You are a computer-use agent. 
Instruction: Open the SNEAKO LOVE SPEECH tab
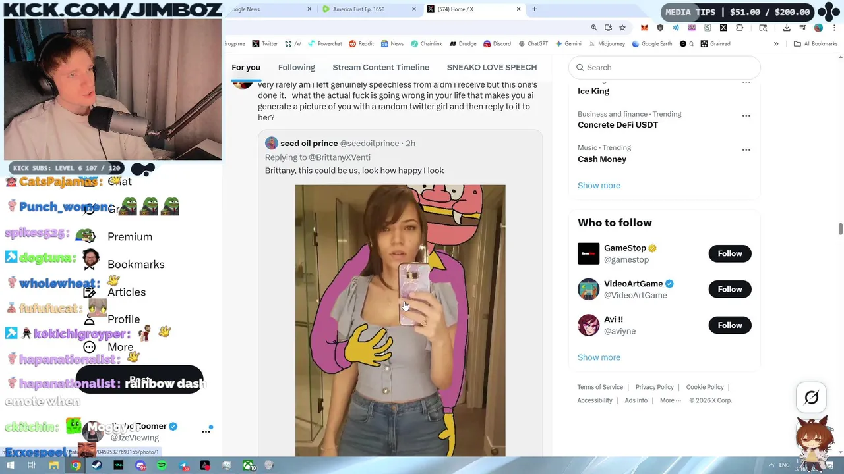pos(492,67)
